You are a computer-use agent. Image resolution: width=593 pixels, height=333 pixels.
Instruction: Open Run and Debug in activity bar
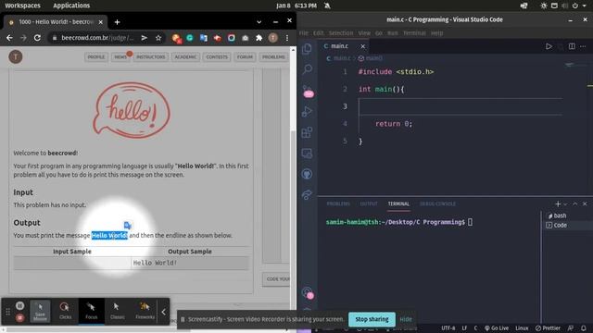coord(307,111)
